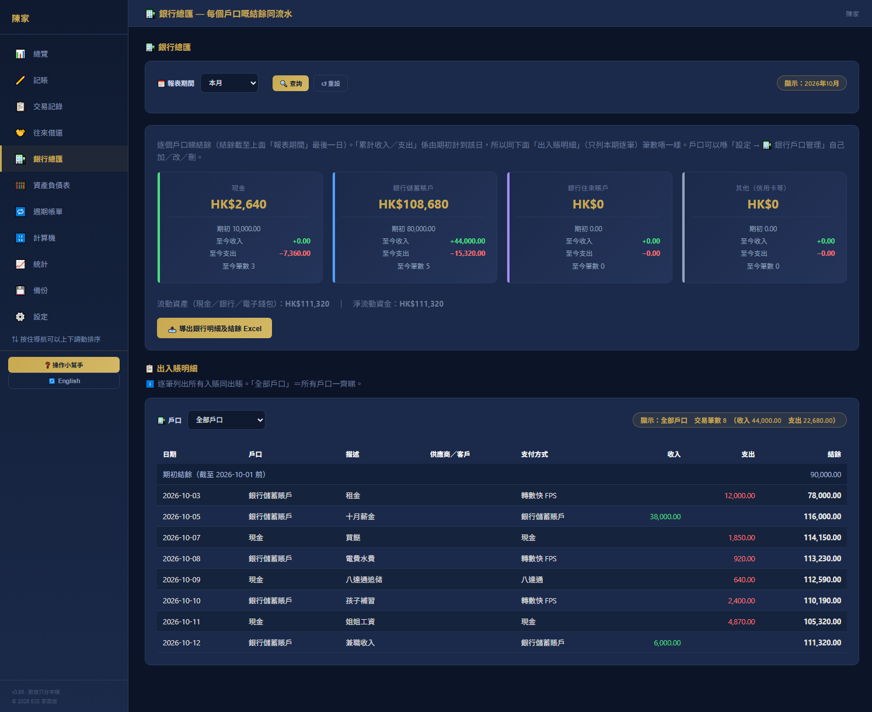872x712 pixels.
Task: Go to 交易記錄 in the sidebar
Action: click(64, 106)
